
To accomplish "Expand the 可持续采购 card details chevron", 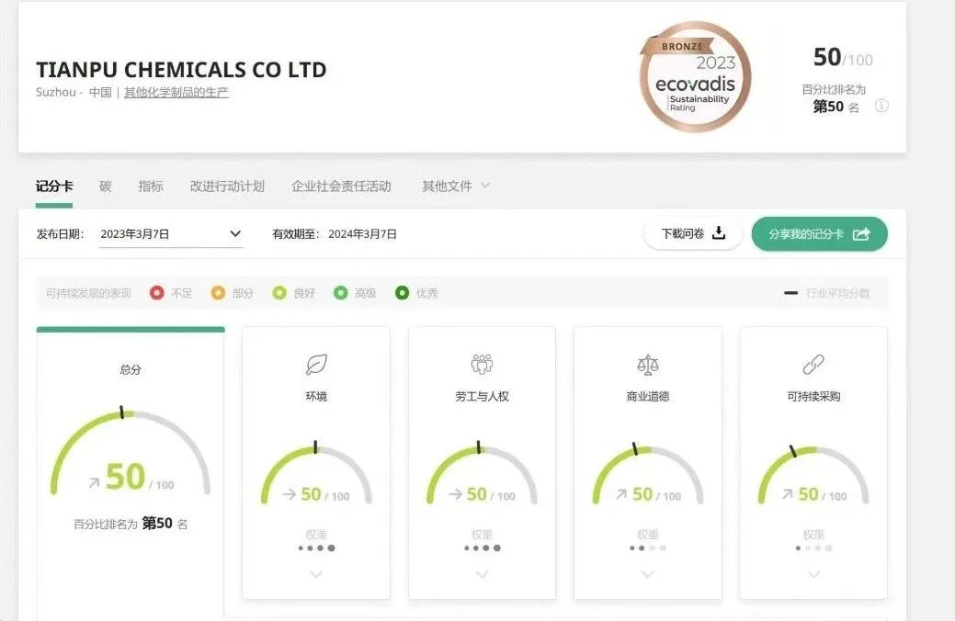I will pos(813,574).
